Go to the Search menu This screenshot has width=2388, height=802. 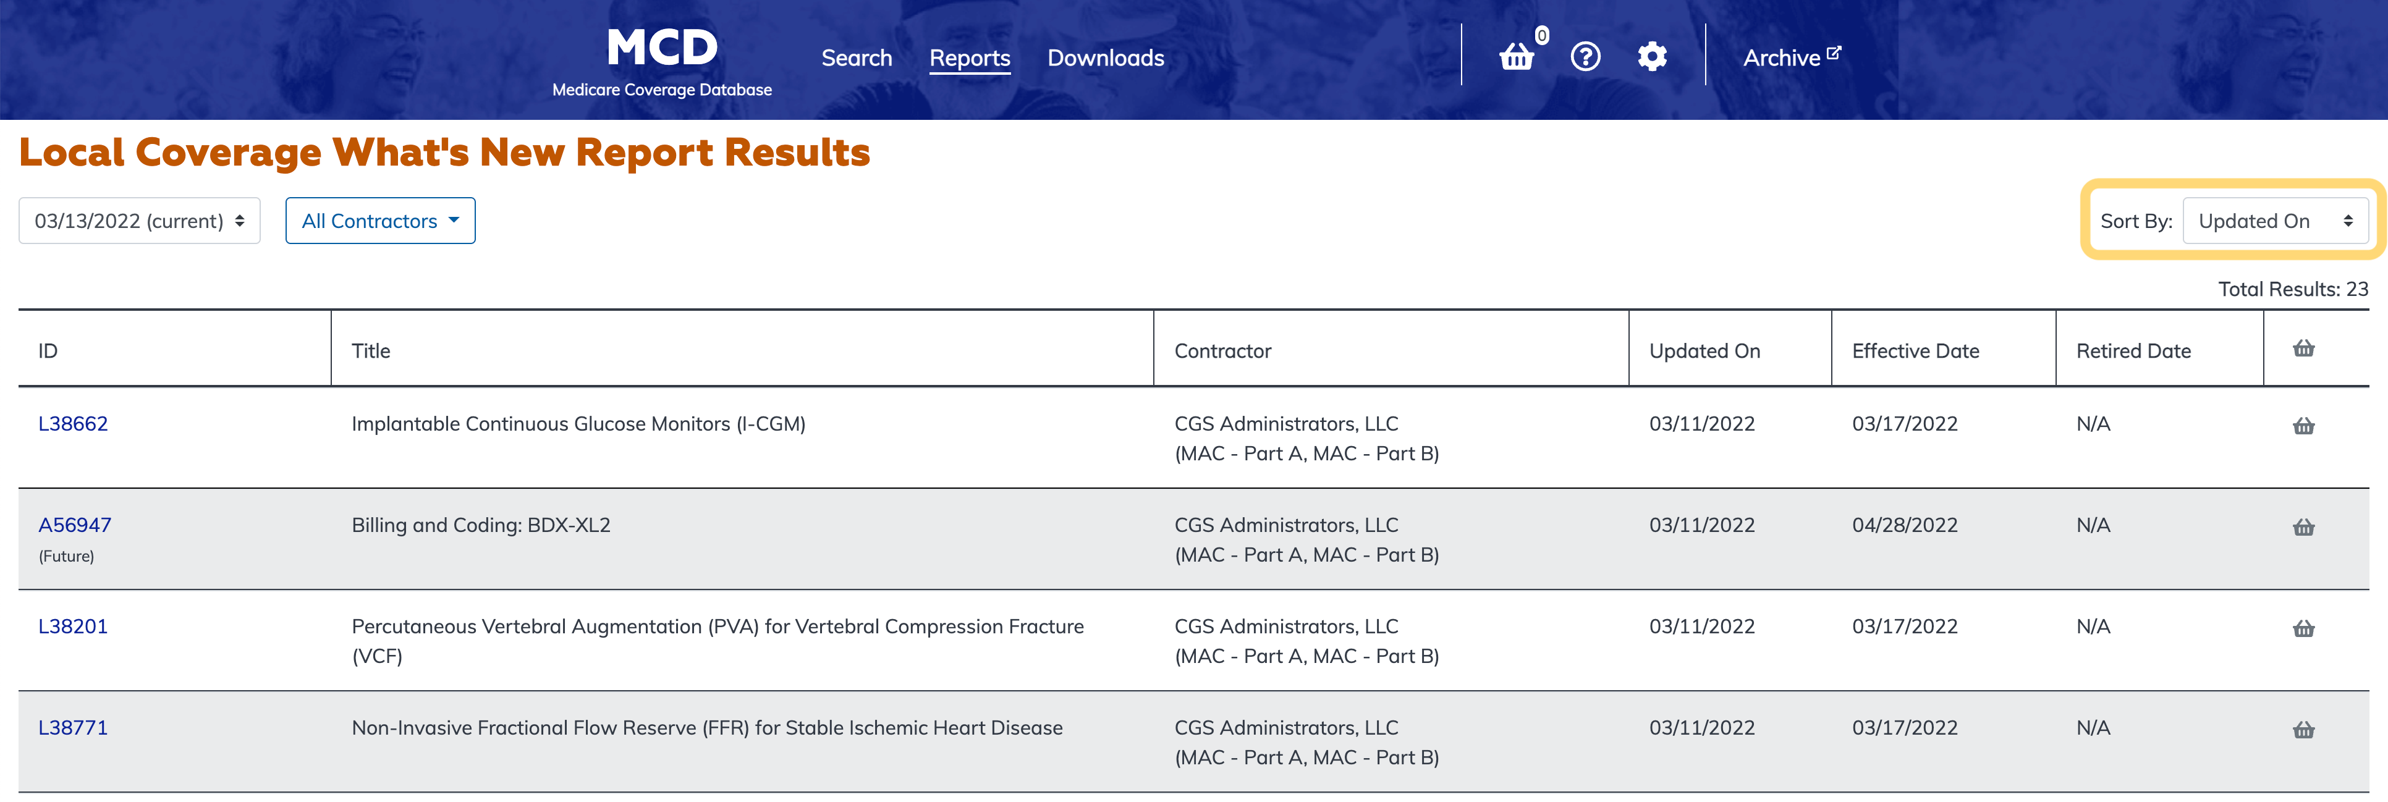[855, 57]
